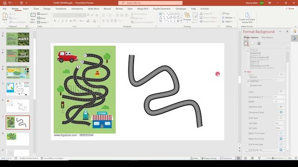The height and width of the screenshot is (167, 298).
Task: Close the Format Background pane
Action: tap(287, 32)
